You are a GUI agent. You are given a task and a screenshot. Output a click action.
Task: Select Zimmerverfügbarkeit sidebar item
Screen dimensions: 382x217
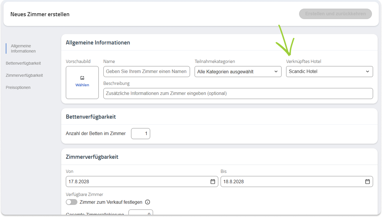tap(24, 75)
